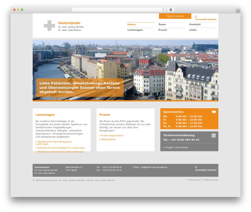
Task: Open Medizinische dermatologische Leistungen link
Action: pos(54,143)
